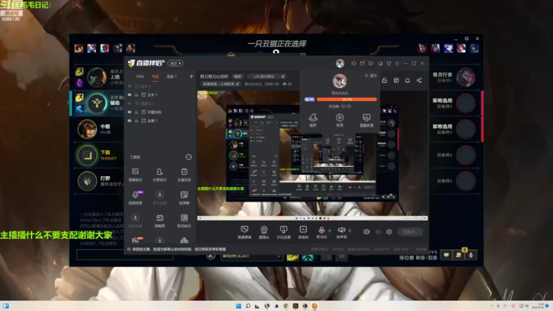This screenshot has width=553, height=311.
Task: Toggle lock on 文本 1 layer
Action: pyautogui.click(x=136, y=95)
